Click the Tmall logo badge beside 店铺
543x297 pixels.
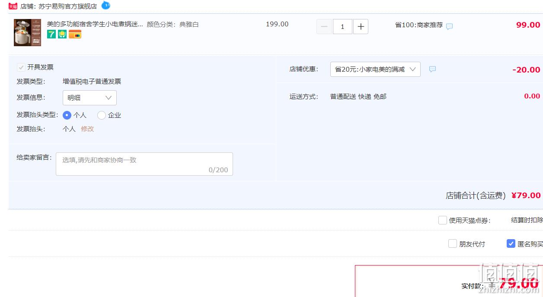coord(13,6)
